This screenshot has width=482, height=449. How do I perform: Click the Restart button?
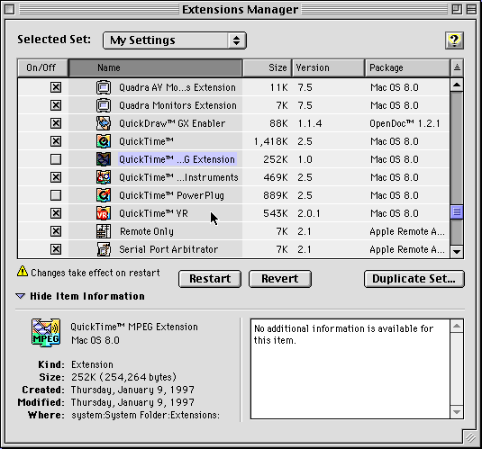tap(210, 279)
